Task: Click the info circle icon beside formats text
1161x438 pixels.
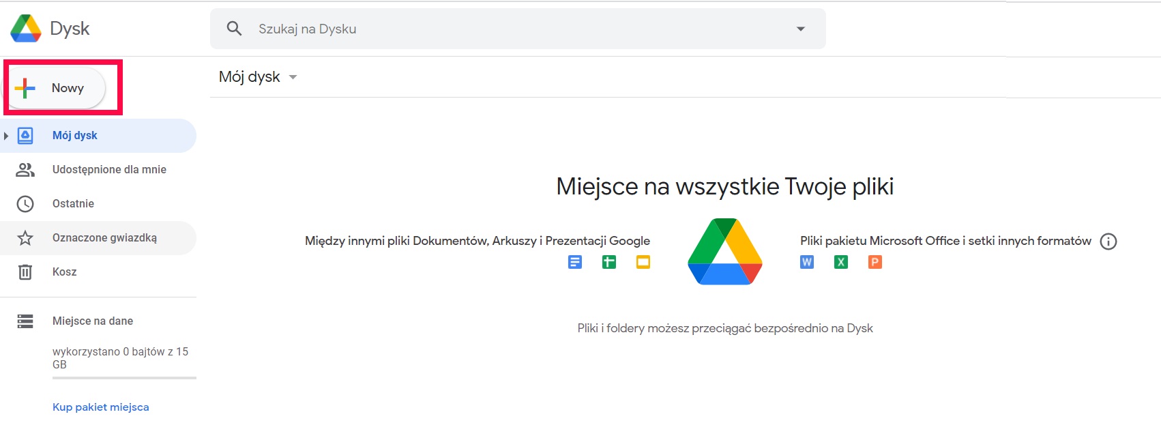Action: coord(1108,242)
